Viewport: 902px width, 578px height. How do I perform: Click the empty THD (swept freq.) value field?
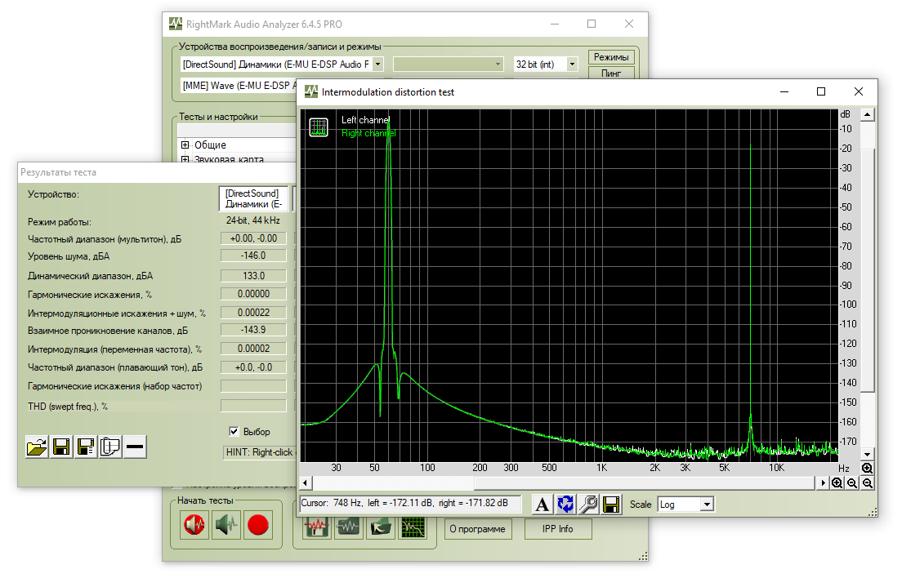tap(253, 406)
